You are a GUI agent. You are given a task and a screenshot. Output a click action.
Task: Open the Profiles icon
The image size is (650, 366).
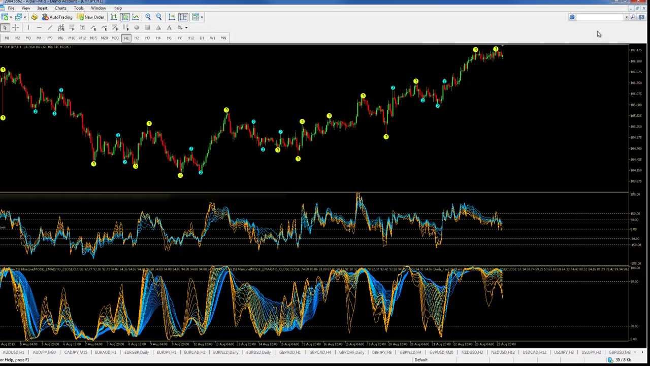pyautogui.click(x=18, y=17)
